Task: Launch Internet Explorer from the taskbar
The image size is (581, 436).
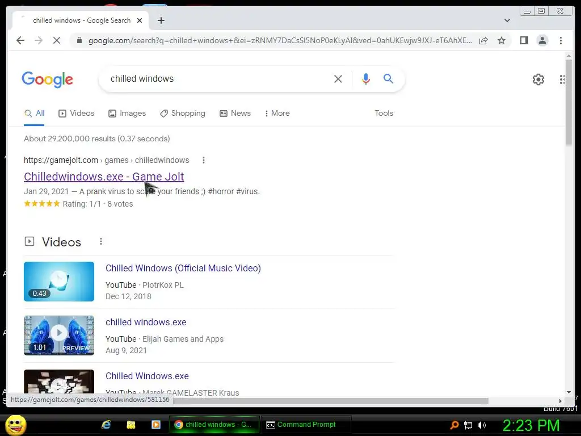Action: (x=106, y=425)
